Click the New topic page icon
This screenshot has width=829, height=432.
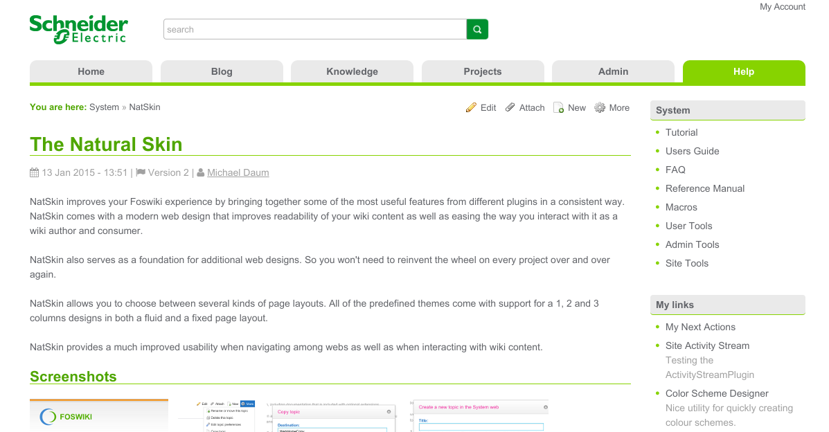click(x=558, y=108)
